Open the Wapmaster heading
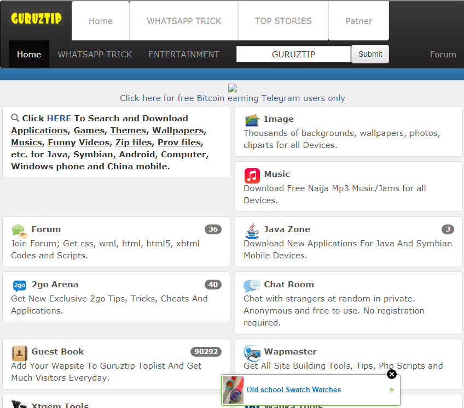Viewport: 464px width, 408px height. (x=291, y=352)
